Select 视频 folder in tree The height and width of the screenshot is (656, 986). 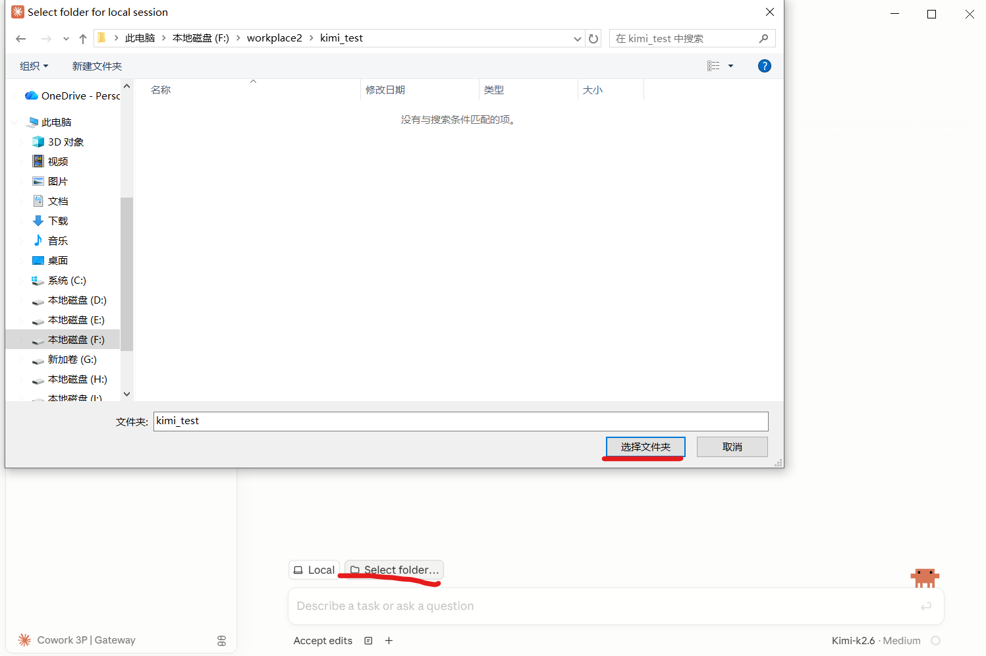(x=50, y=162)
